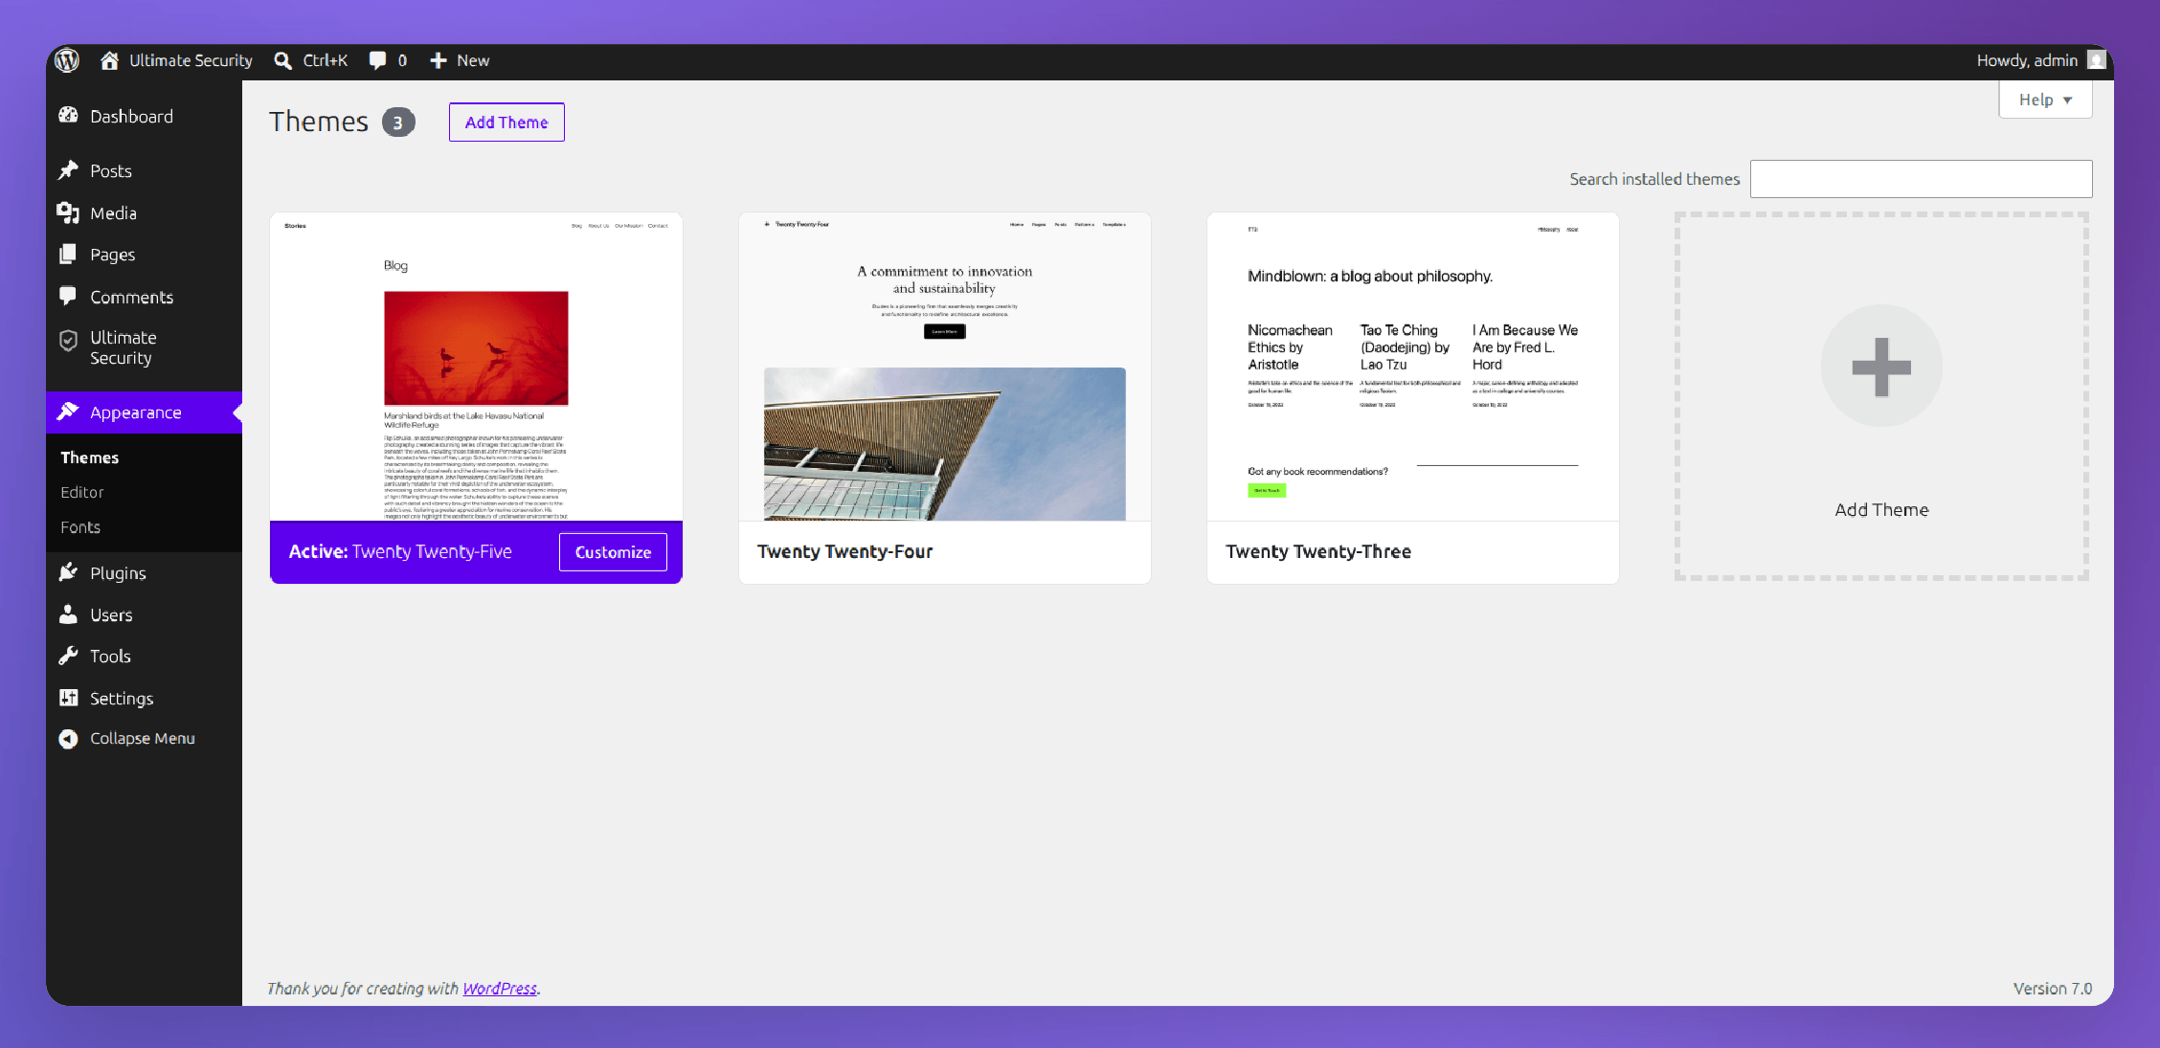Click the Settings sliders icon

click(68, 698)
